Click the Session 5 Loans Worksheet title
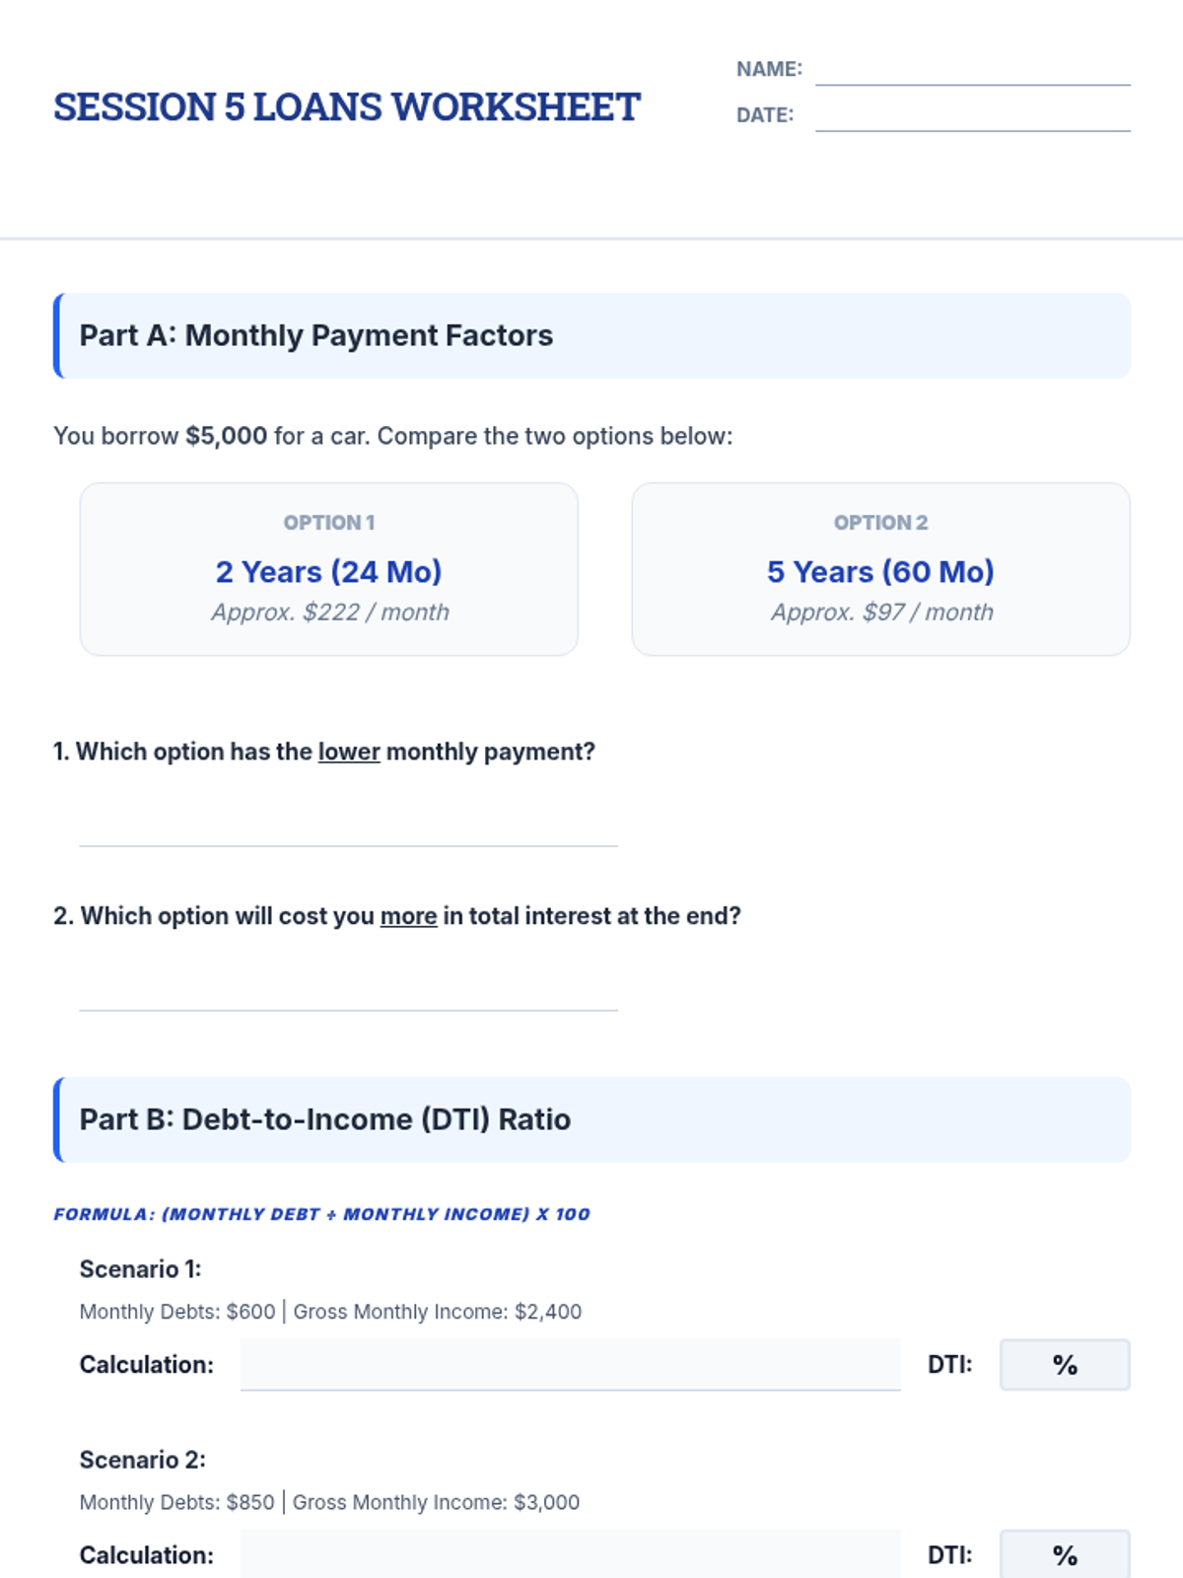Image resolution: width=1183 pixels, height=1578 pixels. tap(347, 108)
